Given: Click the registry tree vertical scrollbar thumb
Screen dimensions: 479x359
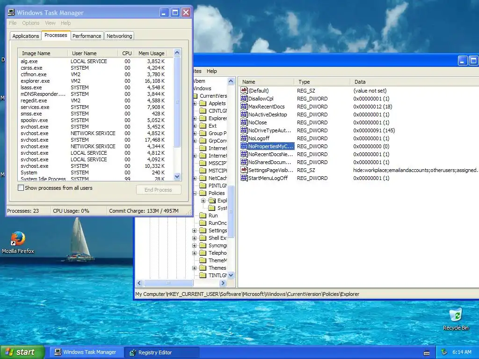Looking at the screenshot, I should [x=231, y=211].
